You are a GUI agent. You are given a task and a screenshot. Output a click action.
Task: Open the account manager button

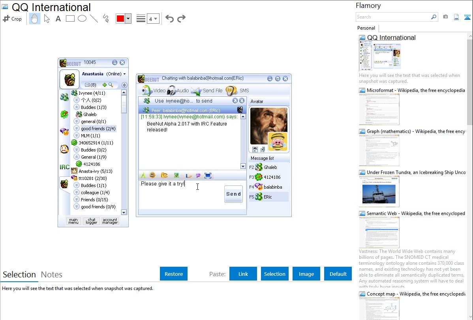tap(110, 221)
